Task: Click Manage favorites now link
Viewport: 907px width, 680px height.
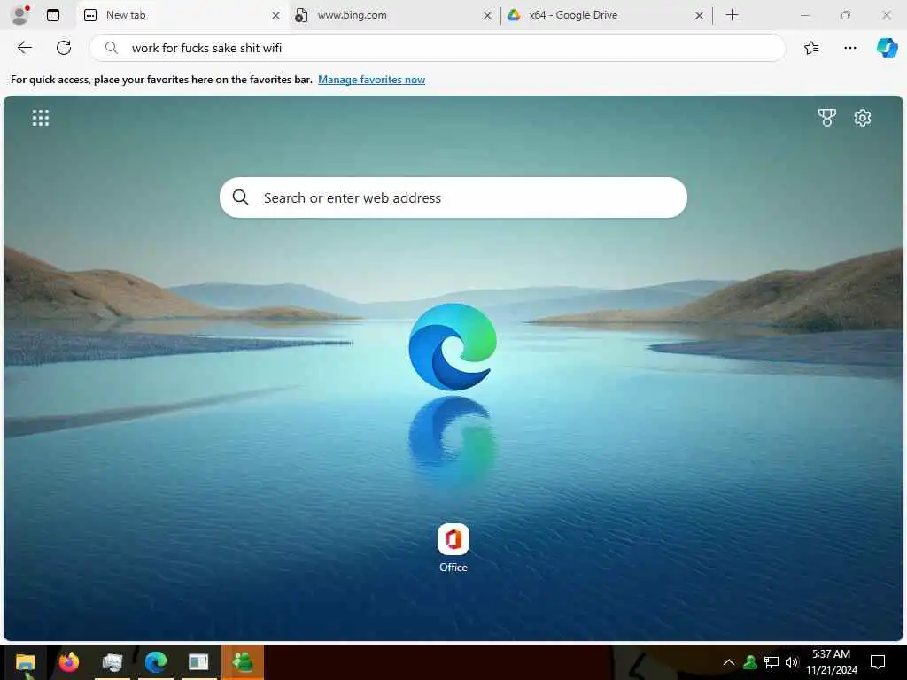Action: [371, 80]
